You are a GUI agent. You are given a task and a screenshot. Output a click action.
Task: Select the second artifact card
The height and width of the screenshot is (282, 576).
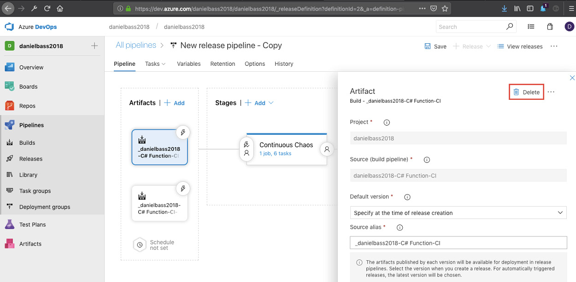click(x=159, y=203)
